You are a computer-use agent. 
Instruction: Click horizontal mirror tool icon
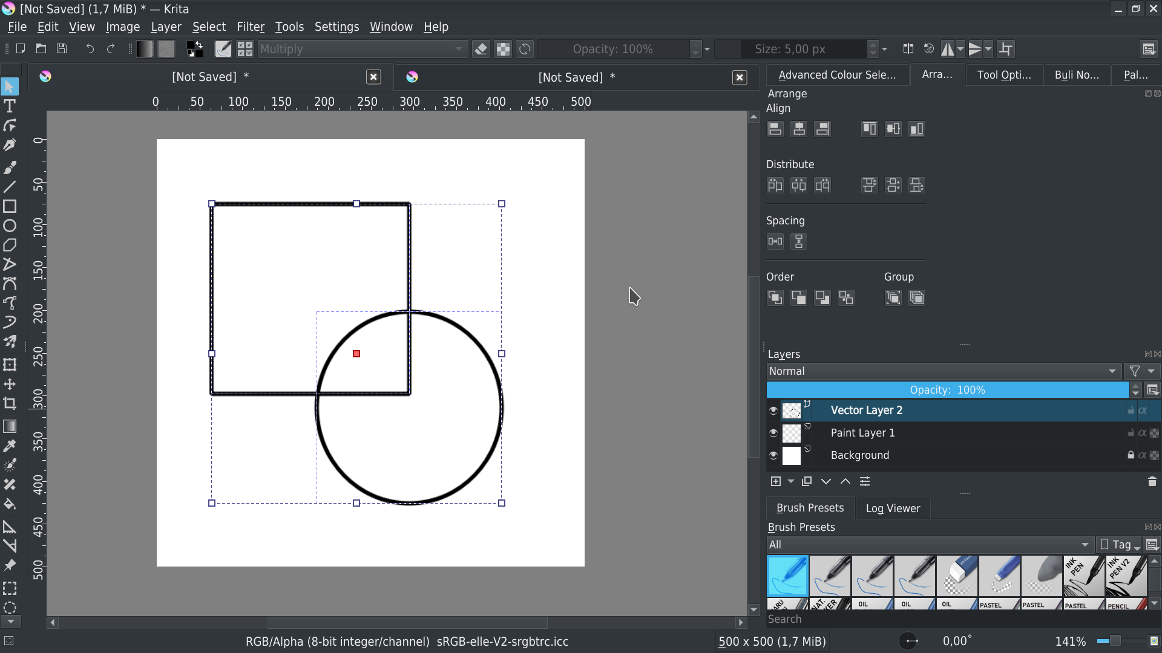[948, 49]
